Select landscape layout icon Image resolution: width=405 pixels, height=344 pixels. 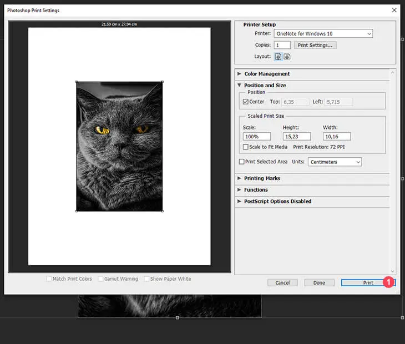[x=287, y=57]
